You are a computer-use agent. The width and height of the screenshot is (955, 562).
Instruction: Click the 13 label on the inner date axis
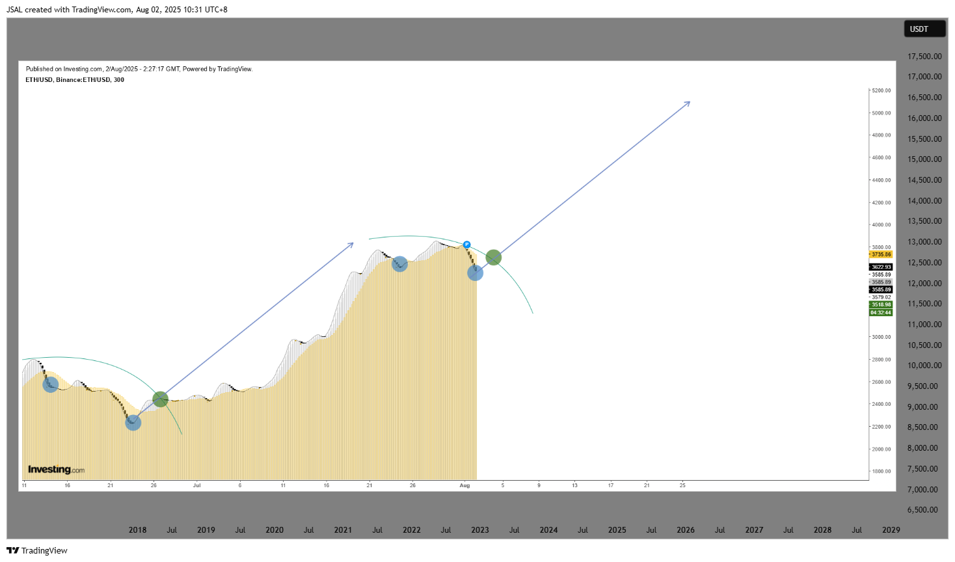[574, 485]
